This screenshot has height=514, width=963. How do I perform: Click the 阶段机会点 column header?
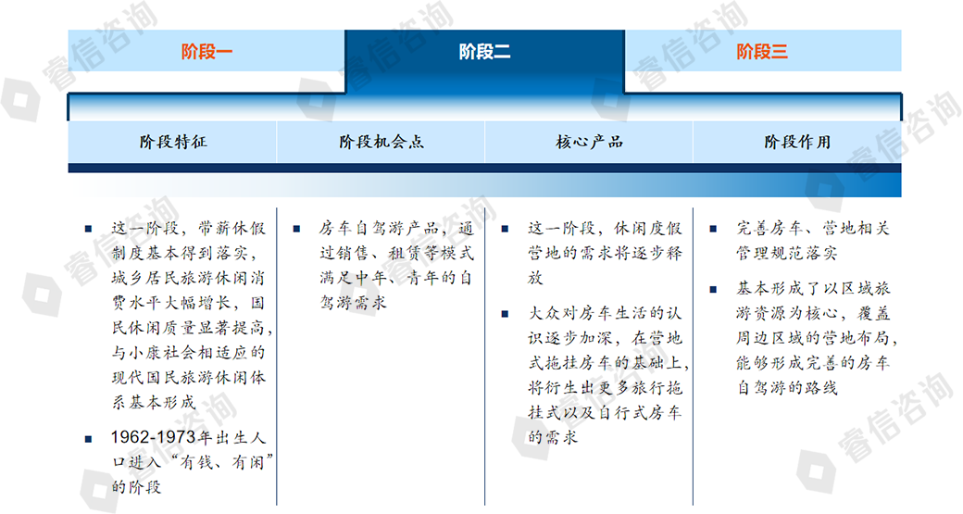(381, 143)
